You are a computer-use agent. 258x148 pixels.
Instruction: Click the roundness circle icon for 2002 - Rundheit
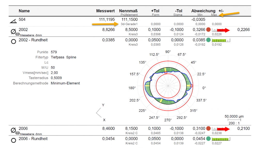click(x=13, y=41)
